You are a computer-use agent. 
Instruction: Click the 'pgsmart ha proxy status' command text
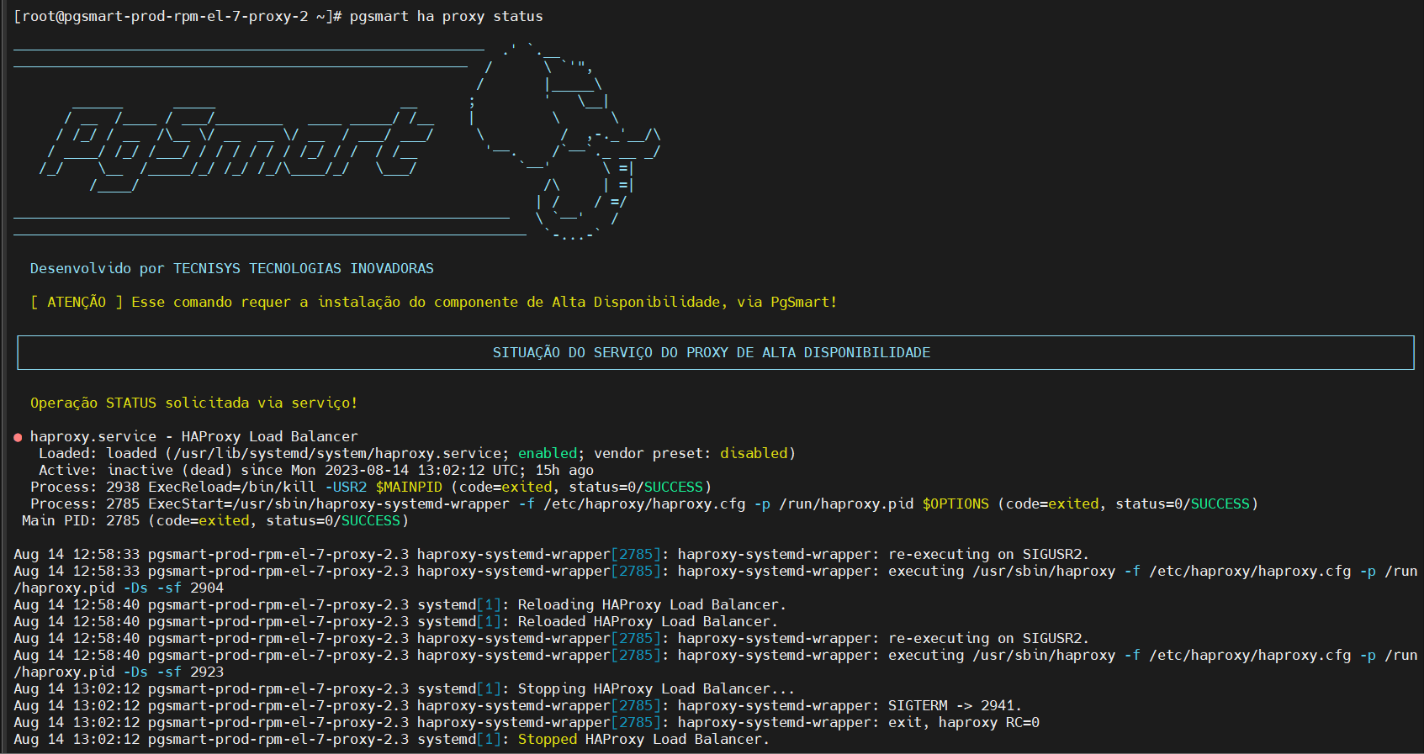[x=446, y=16]
